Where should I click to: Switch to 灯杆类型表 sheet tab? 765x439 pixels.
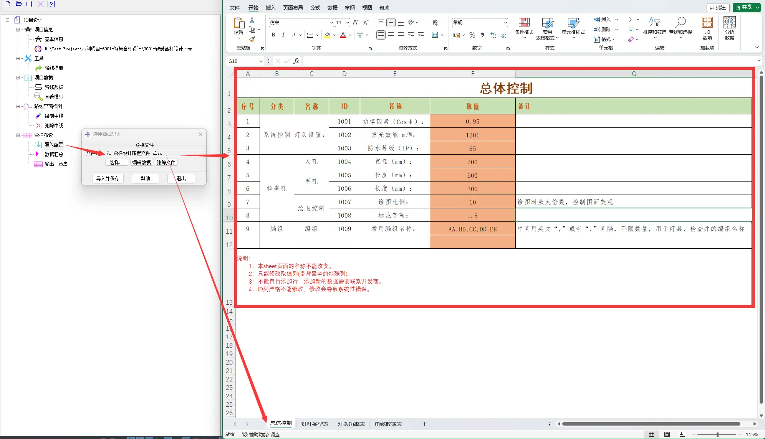pyautogui.click(x=315, y=424)
